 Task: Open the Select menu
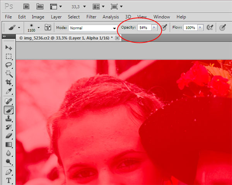[x=74, y=17]
